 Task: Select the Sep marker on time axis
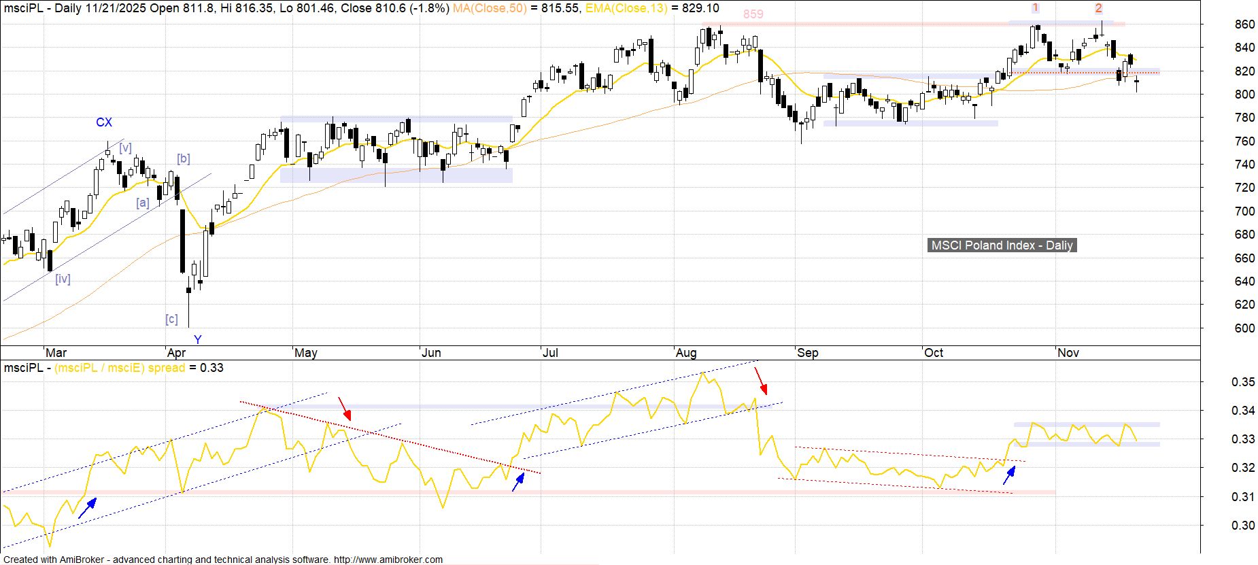tap(808, 353)
